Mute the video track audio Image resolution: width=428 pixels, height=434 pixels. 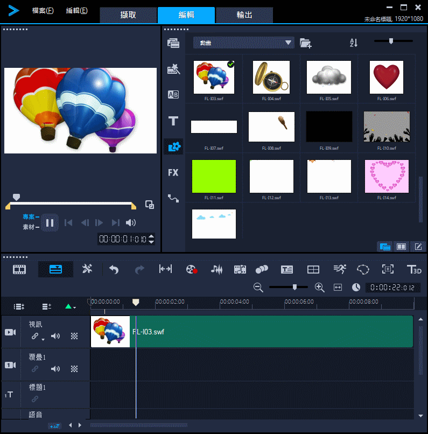(x=55, y=336)
